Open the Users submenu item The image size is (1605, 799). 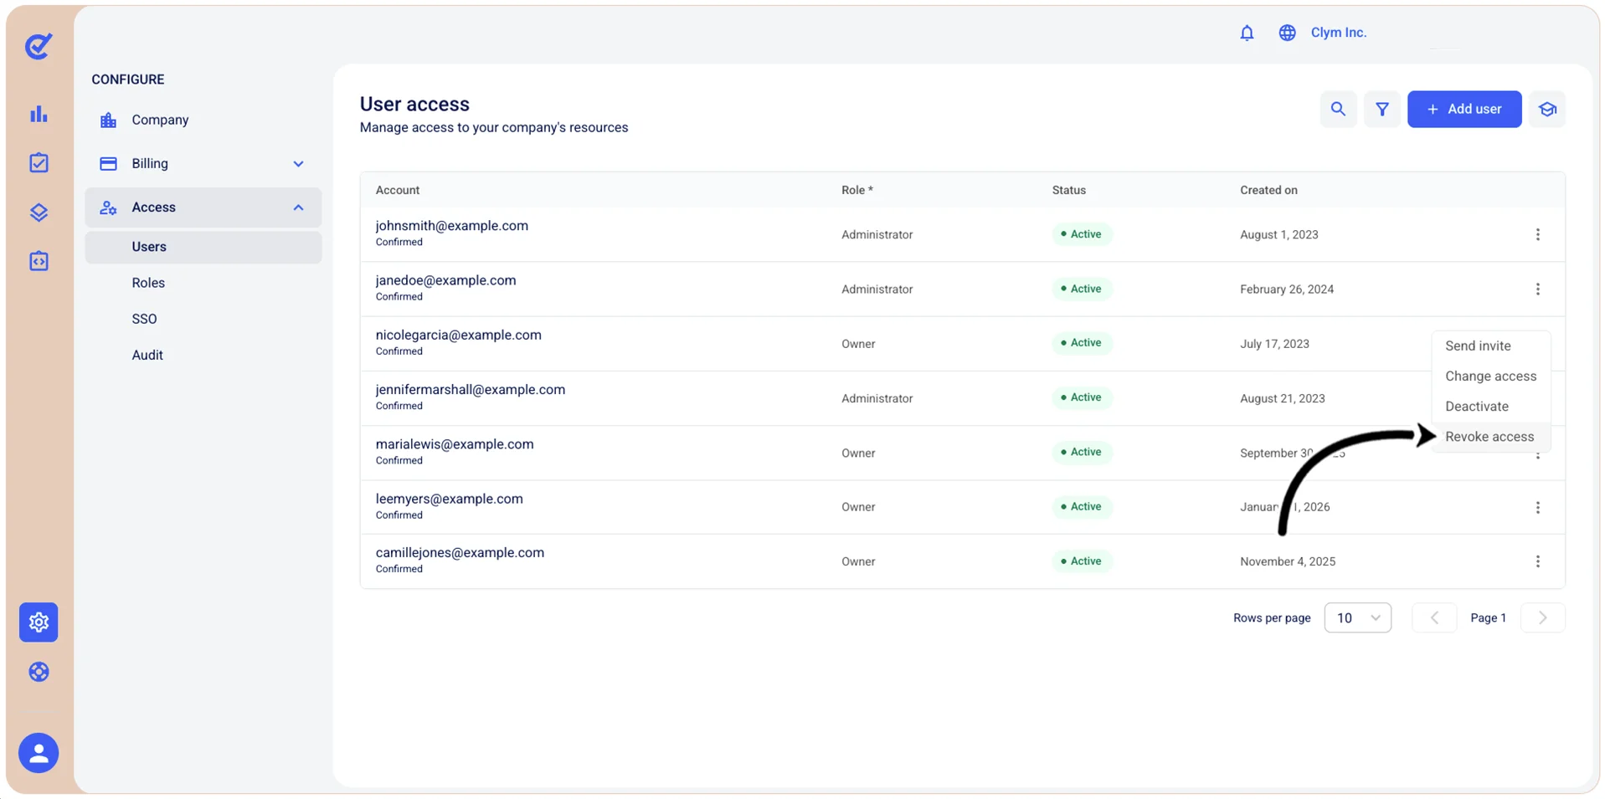click(203, 247)
